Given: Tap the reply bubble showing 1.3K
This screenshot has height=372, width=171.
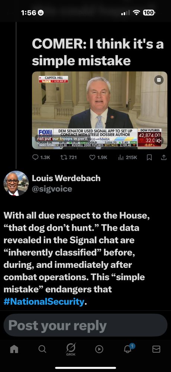Looking at the screenshot, I should [x=41, y=157].
